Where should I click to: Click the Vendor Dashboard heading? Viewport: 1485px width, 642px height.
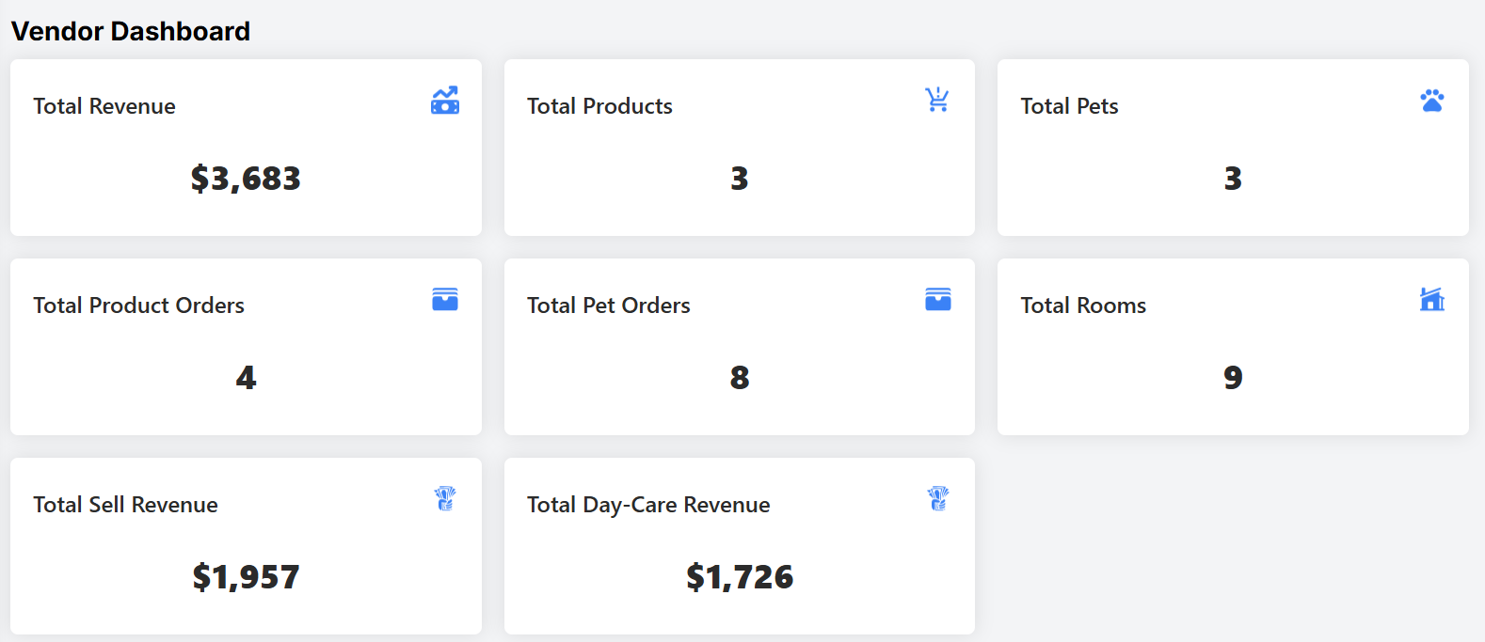(131, 31)
